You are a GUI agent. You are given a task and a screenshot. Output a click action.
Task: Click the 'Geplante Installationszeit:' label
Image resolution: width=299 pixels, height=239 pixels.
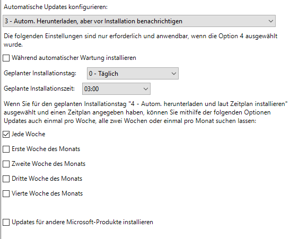tap(39, 88)
